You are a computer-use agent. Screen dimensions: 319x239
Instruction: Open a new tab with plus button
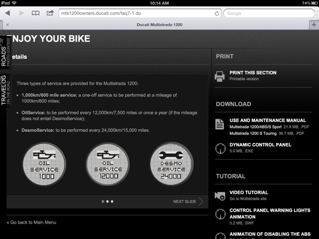(314, 25)
